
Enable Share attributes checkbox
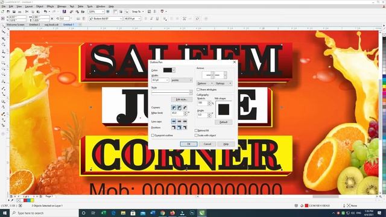(x=198, y=90)
